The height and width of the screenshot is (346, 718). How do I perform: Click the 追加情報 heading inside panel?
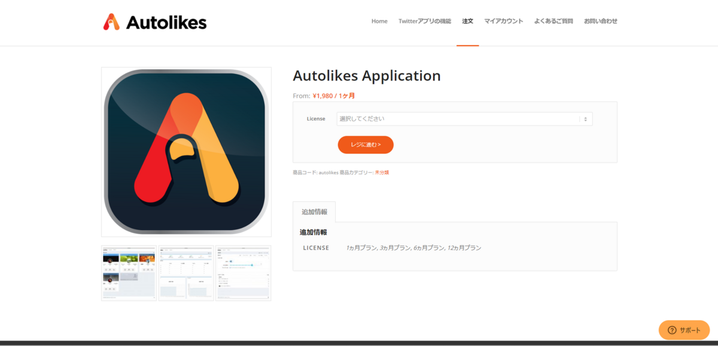point(314,232)
